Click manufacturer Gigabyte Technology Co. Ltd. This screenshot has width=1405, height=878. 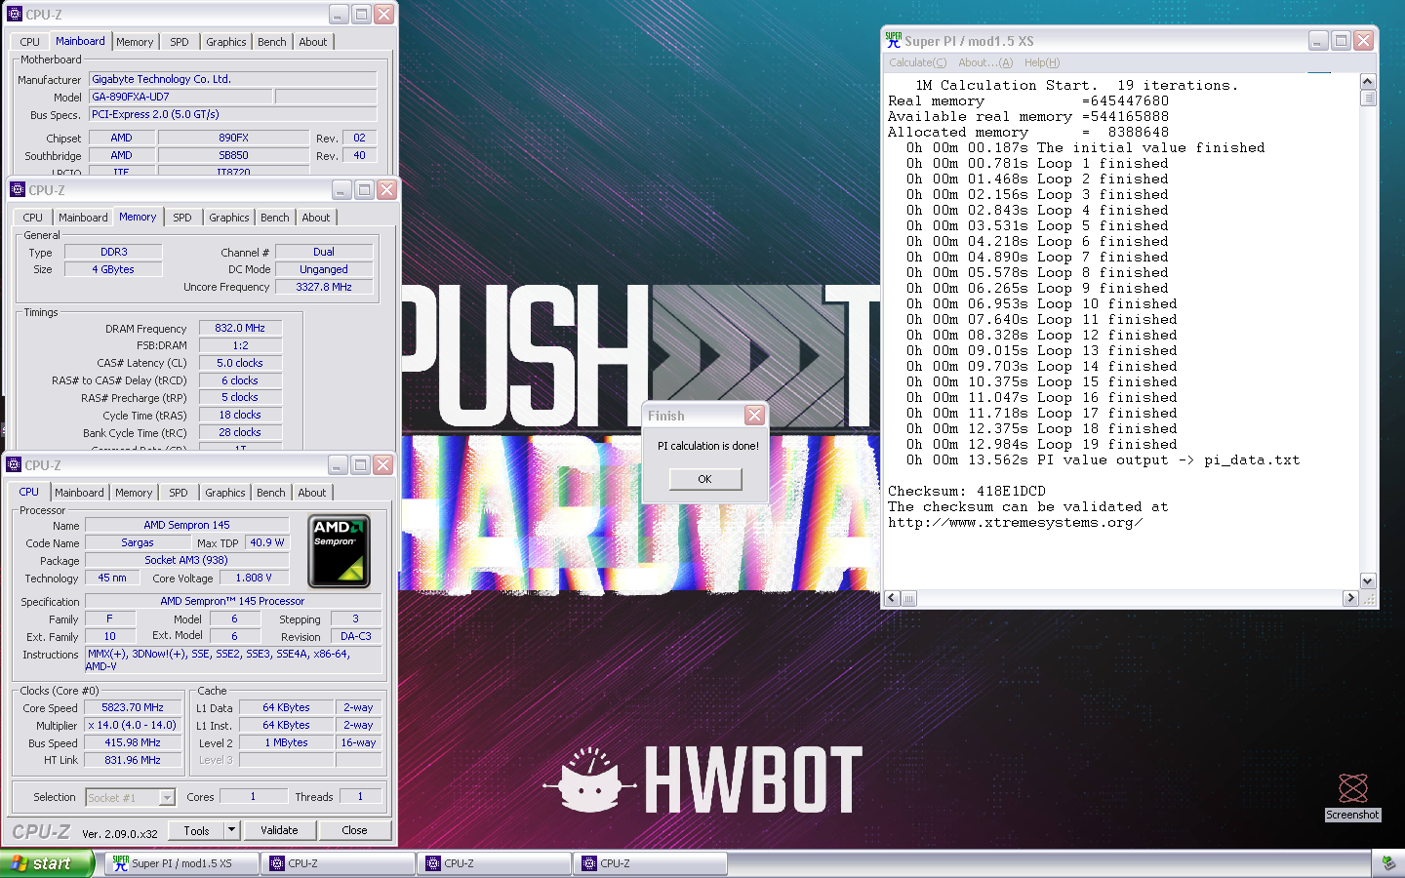coord(232,79)
